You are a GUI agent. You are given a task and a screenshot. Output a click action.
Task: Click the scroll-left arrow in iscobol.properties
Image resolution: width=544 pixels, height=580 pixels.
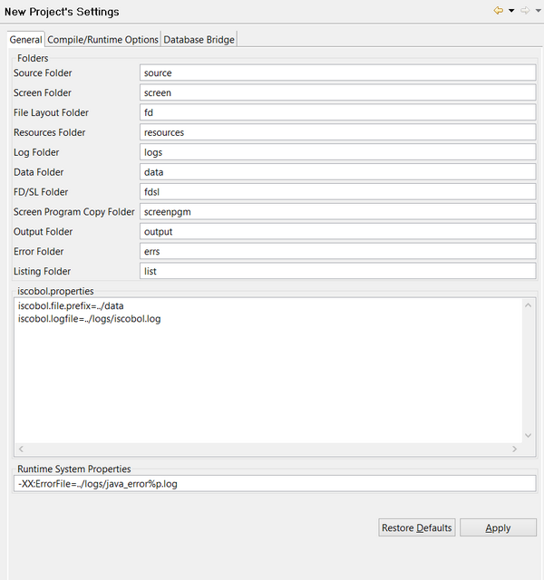click(21, 449)
